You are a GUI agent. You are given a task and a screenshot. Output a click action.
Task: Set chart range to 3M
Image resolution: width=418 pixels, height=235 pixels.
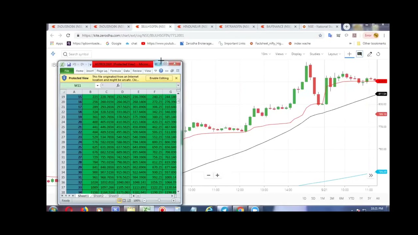tap(332, 198)
